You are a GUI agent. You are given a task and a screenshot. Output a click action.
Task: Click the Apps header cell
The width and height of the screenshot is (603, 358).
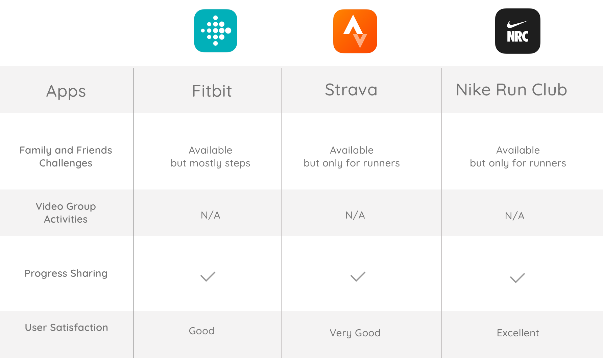[x=66, y=91]
